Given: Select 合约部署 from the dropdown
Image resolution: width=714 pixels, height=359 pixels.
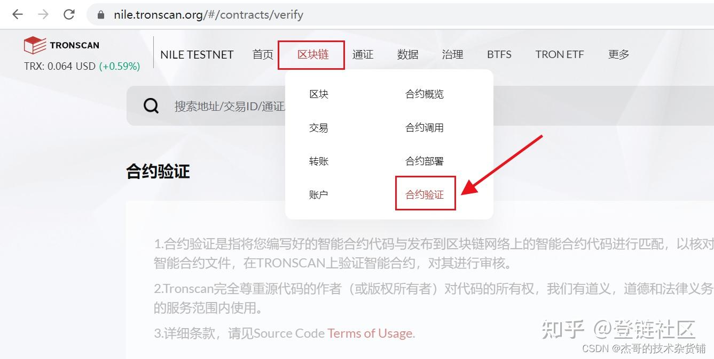Looking at the screenshot, I should 425,161.
